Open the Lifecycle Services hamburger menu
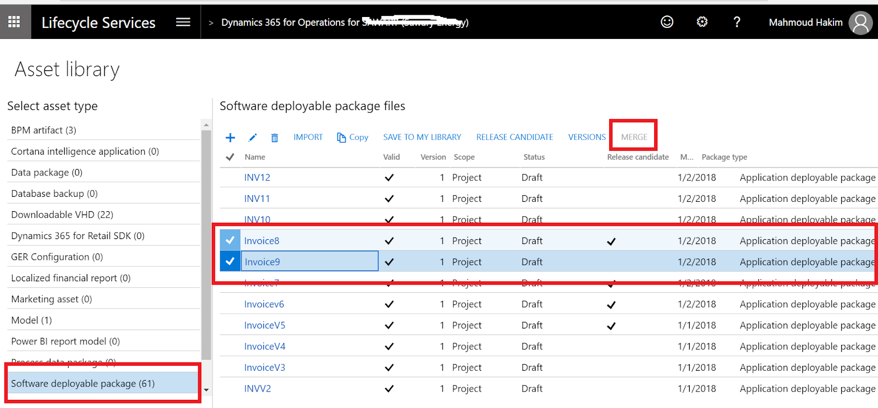878x408 pixels. point(183,22)
